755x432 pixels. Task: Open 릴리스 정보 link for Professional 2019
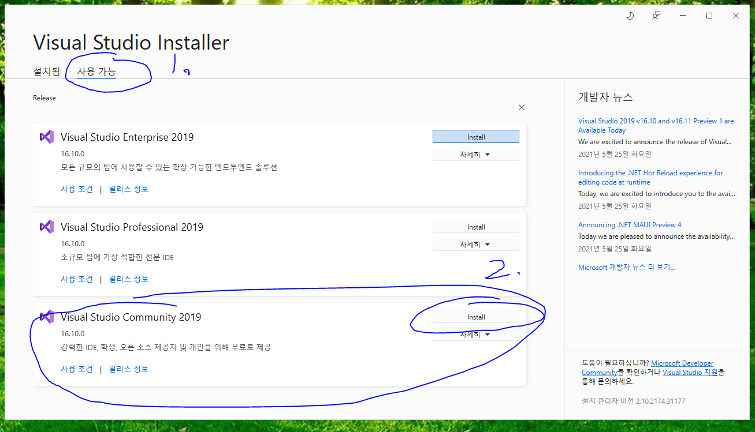pyautogui.click(x=129, y=279)
